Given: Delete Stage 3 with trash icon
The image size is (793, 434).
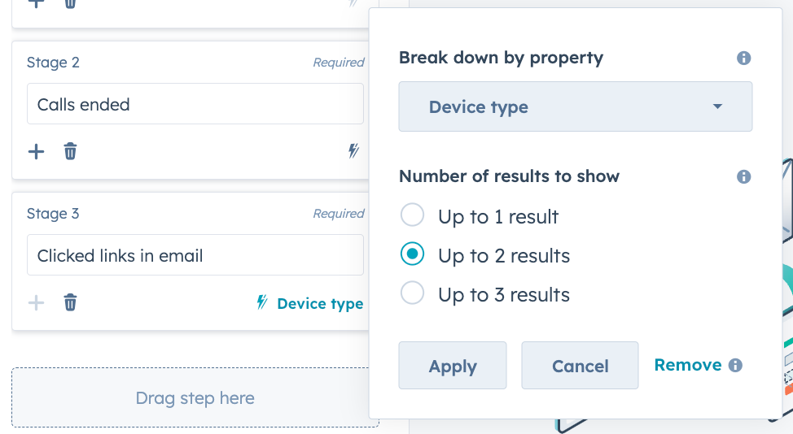Looking at the screenshot, I should 70,303.
